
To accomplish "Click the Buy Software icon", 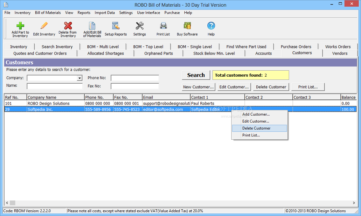I will tap(187, 26).
